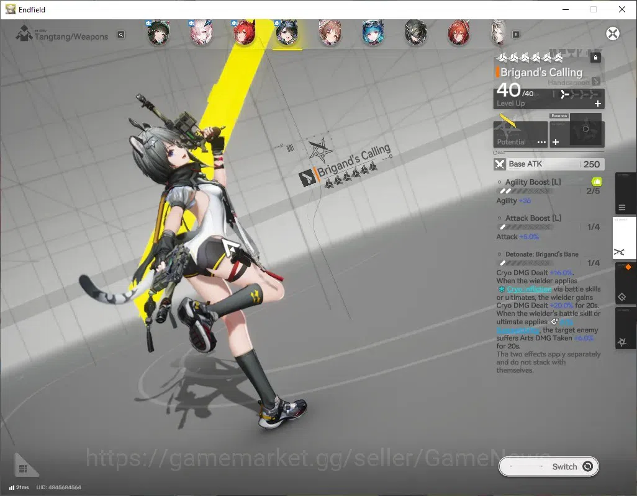
Task: Click the Handcannon weapon type icon
Action: pyautogui.click(x=596, y=81)
